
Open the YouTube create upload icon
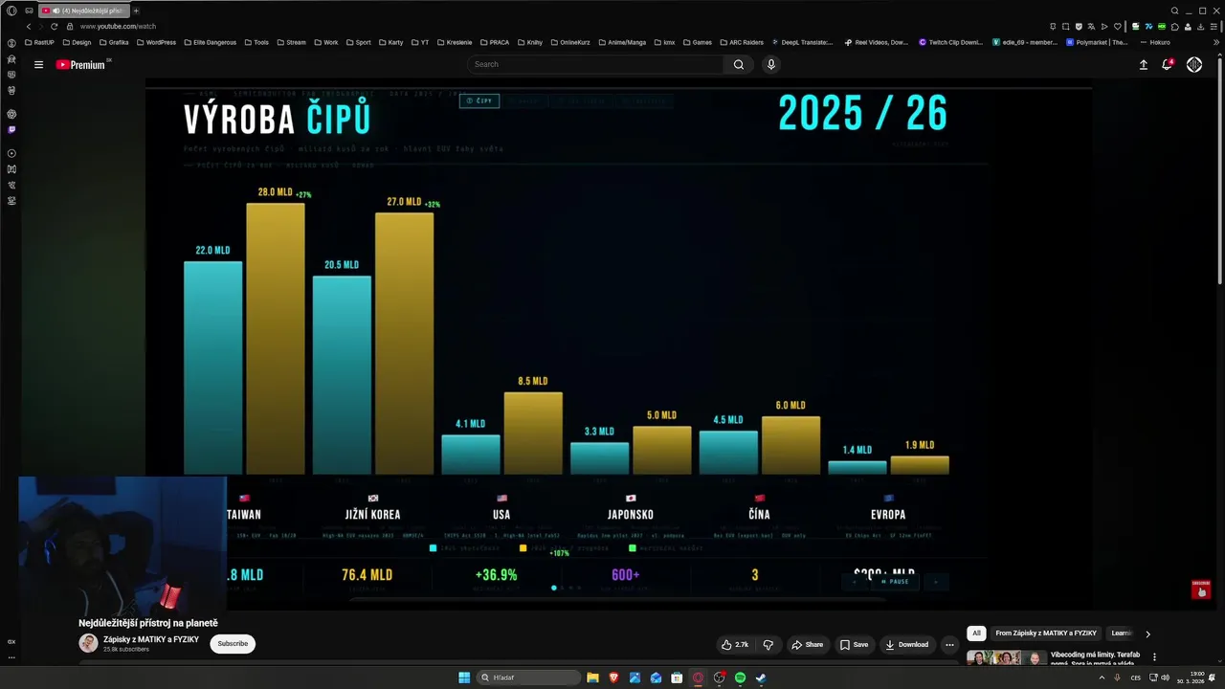coord(1143,64)
